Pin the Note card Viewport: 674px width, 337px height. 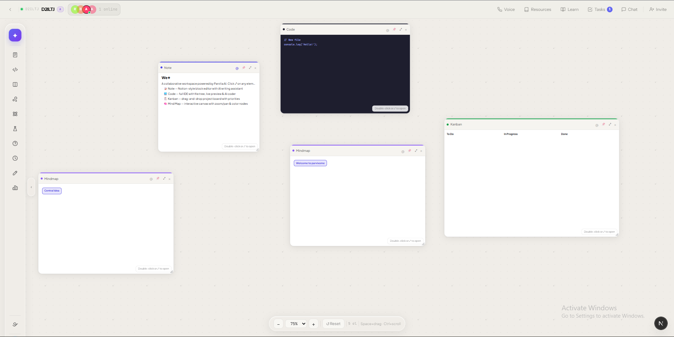pos(244,68)
